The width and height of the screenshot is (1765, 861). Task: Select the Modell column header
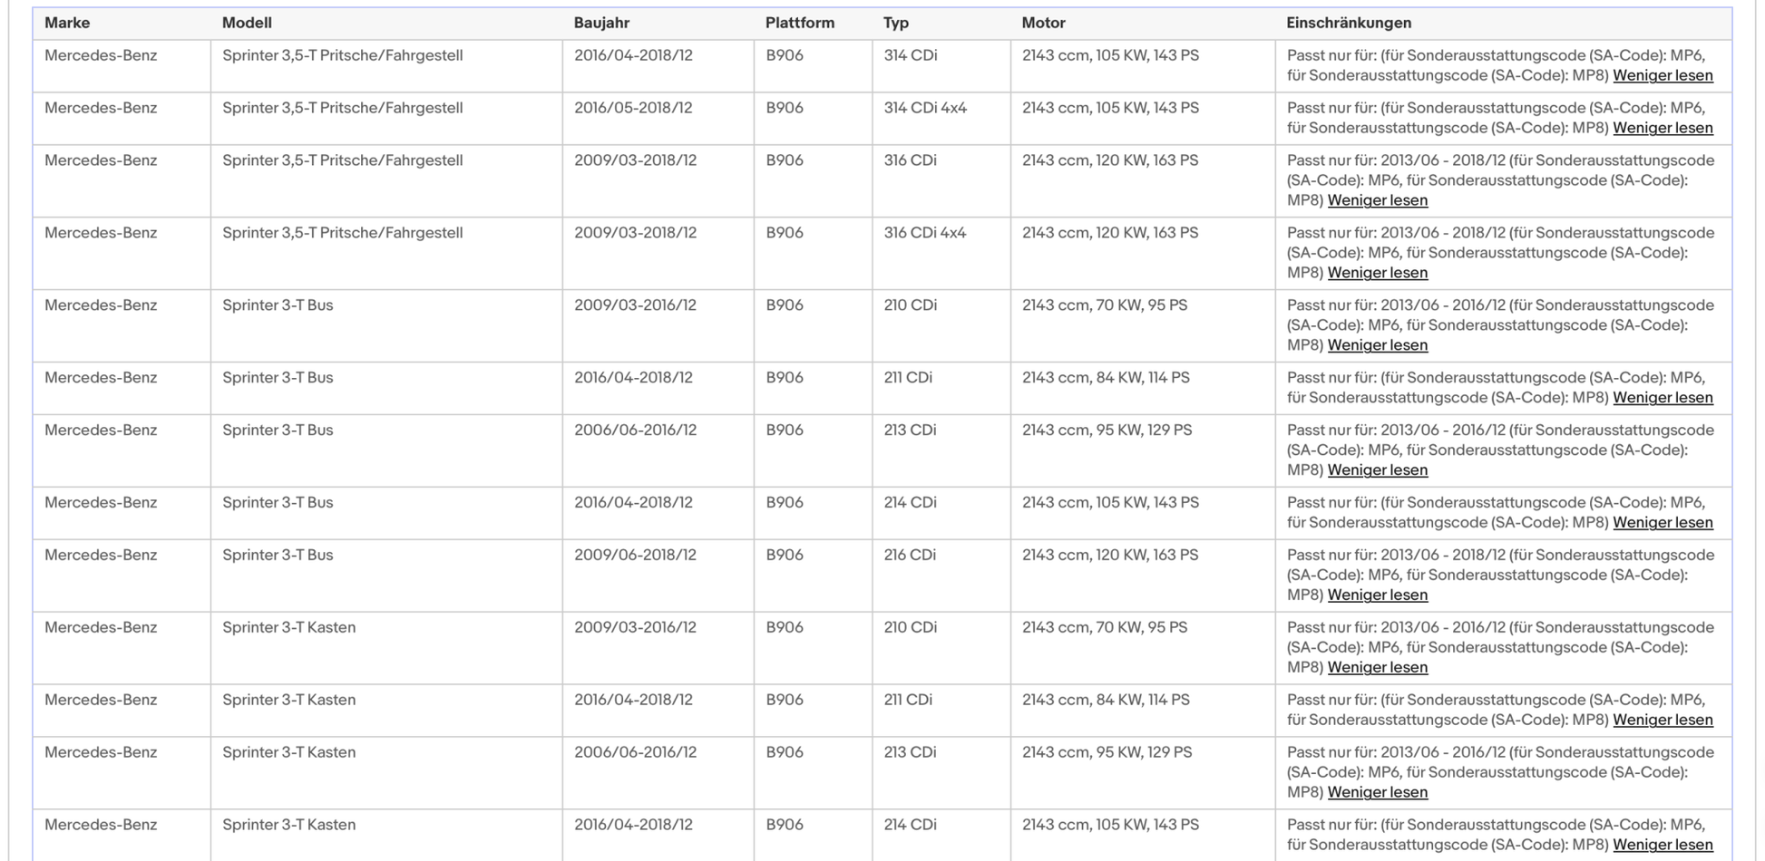[247, 24]
